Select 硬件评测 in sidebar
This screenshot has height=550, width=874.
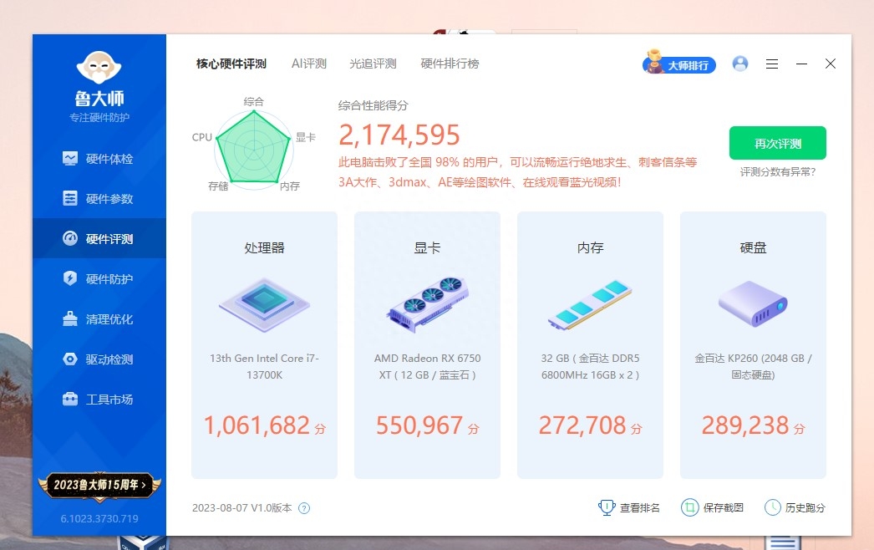[x=99, y=239]
